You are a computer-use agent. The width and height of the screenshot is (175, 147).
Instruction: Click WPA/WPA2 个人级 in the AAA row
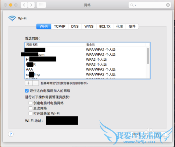click(x=101, y=69)
